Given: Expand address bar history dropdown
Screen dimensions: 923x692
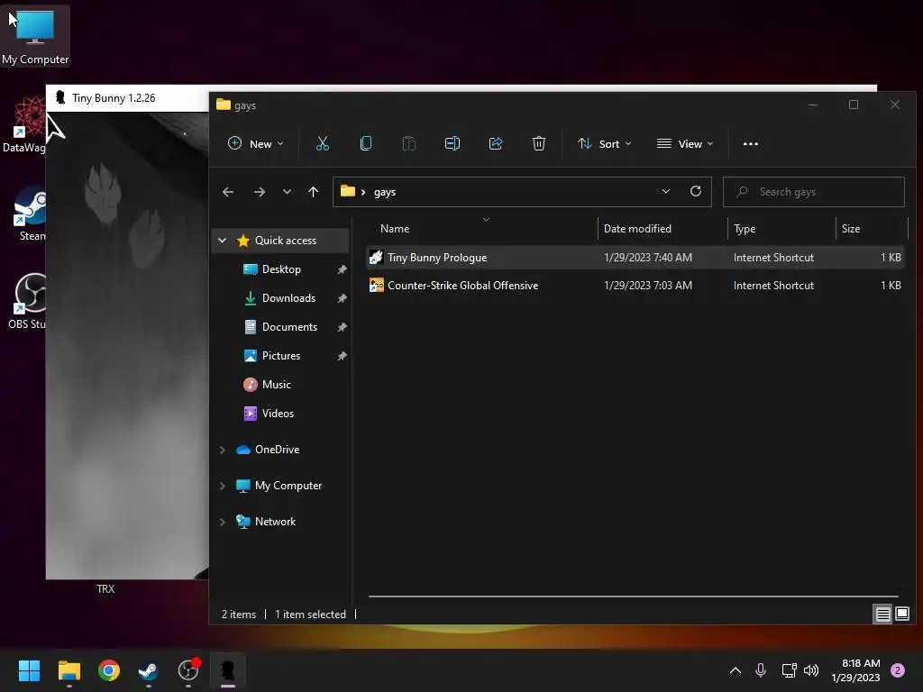Looking at the screenshot, I should 666,191.
